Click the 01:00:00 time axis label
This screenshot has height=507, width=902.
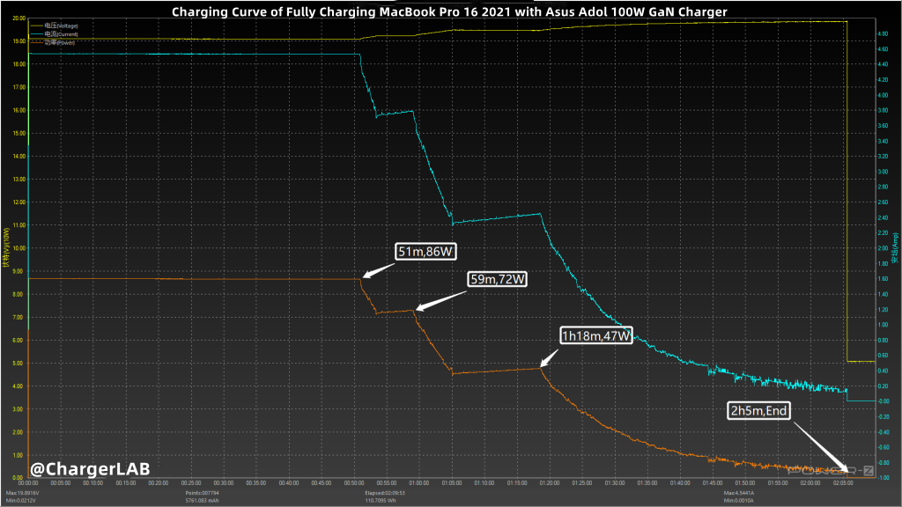(x=418, y=483)
